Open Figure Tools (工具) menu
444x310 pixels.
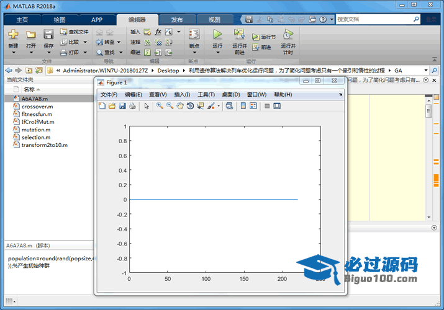pos(206,95)
